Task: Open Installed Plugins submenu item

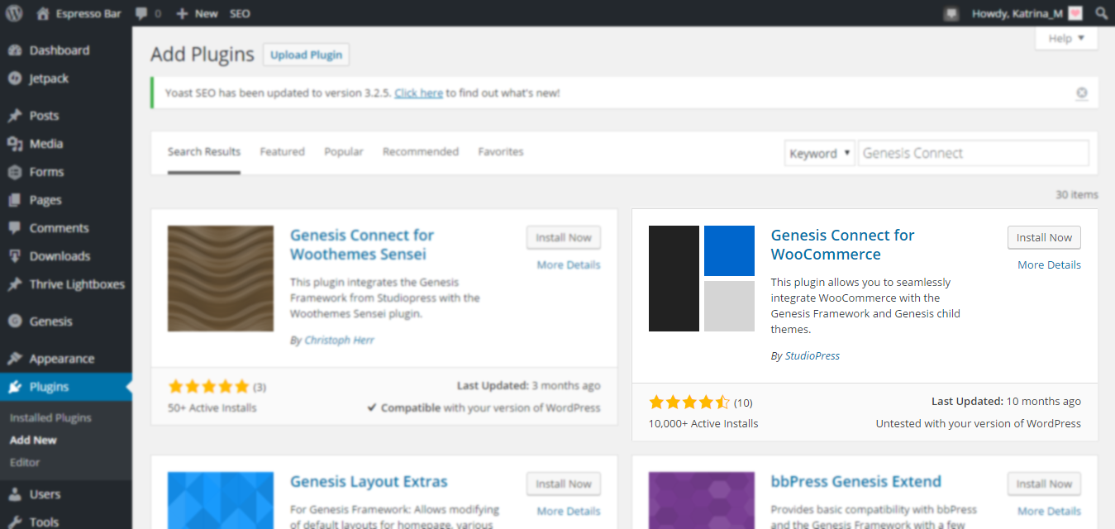Action: (x=50, y=418)
